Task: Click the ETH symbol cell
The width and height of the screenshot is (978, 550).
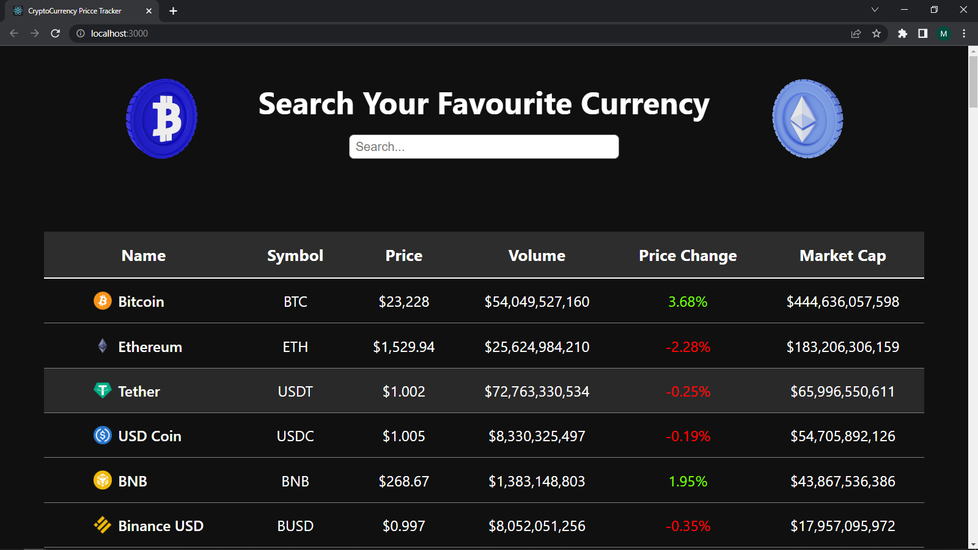Action: 295,347
